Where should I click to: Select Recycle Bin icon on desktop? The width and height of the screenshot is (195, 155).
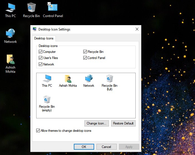click(31, 10)
